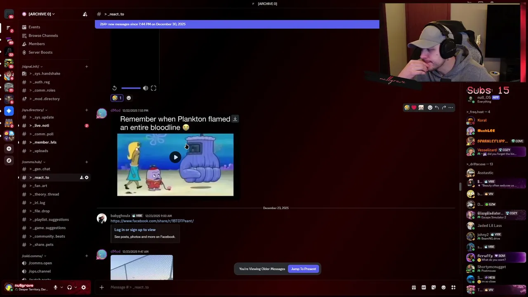This screenshot has height=297, width=528.
Task: Mute the upper video with speaker icon
Action: (145, 88)
